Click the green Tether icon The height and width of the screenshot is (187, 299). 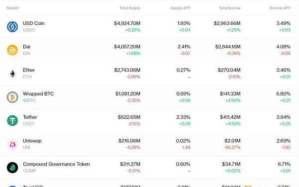pos(12,120)
